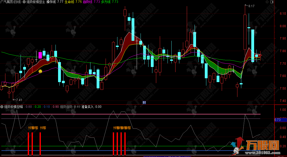This screenshot has height=157, width=287.
Task: Click the standalone 预警 warning label
Action: pos(43,127)
